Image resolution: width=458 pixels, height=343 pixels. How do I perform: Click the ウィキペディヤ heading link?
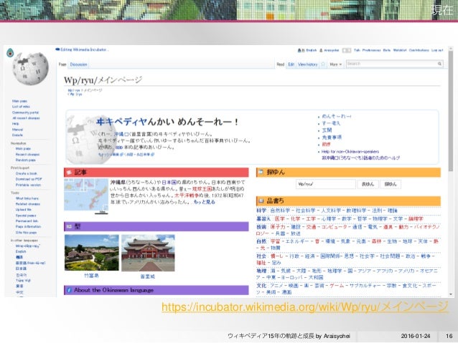(121, 121)
